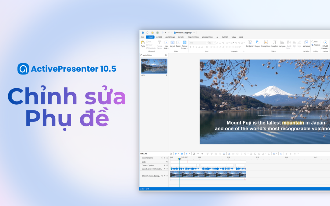Undo the last action
Viewport: 330px width, 206px height.
click(x=162, y=33)
